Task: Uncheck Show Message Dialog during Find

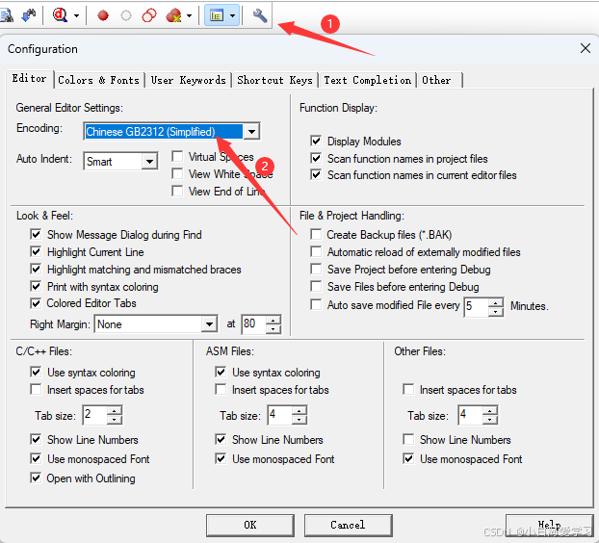Action: pyautogui.click(x=36, y=235)
